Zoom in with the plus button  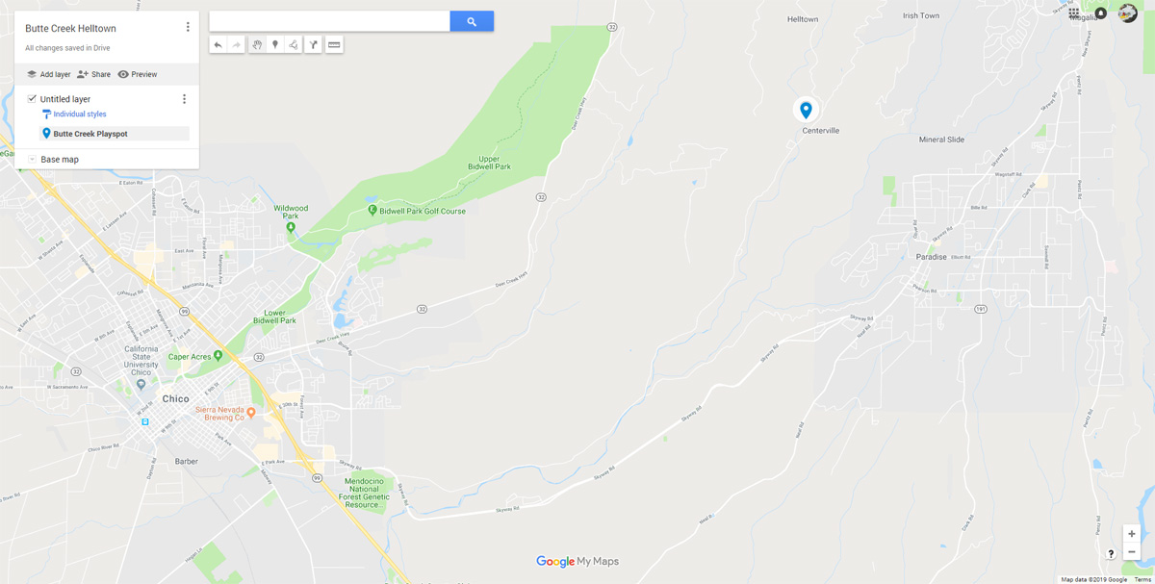tap(1132, 534)
